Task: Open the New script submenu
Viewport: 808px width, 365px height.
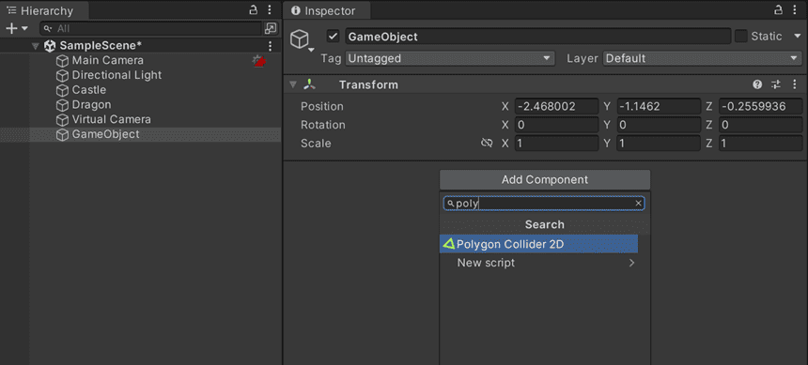Action: coord(538,263)
